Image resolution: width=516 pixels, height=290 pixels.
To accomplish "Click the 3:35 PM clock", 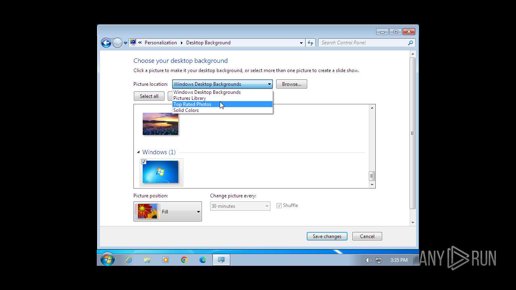I will pos(399,260).
